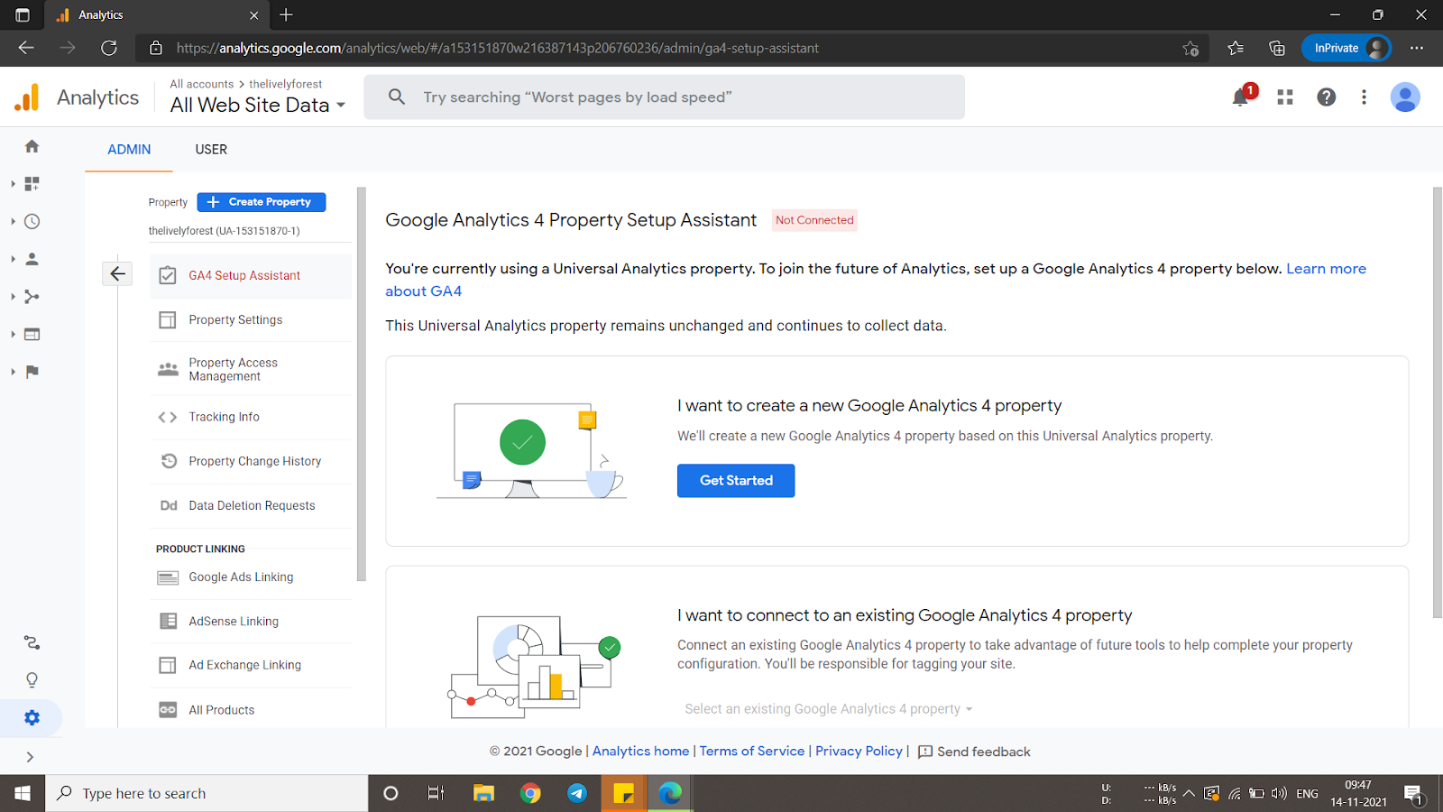Focus the Analytics search box
1443x812 pixels.
pos(664,97)
